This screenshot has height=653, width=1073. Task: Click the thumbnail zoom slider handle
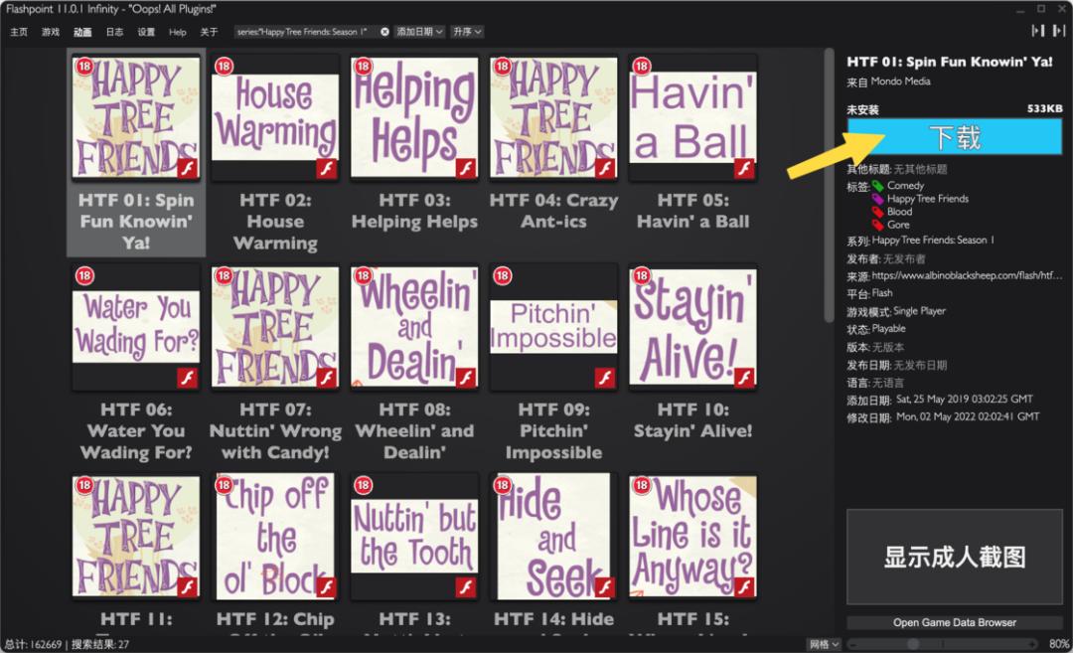click(913, 644)
